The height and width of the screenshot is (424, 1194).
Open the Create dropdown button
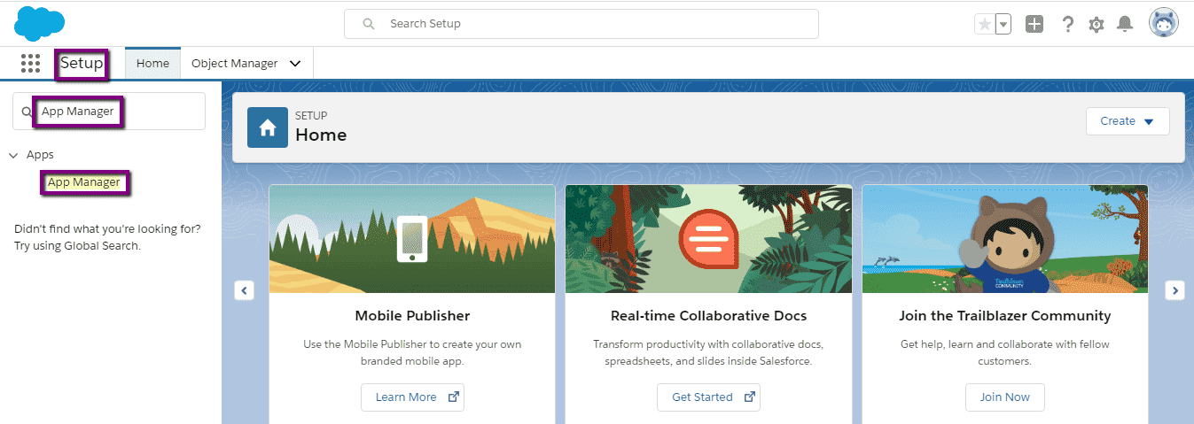[1128, 121]
